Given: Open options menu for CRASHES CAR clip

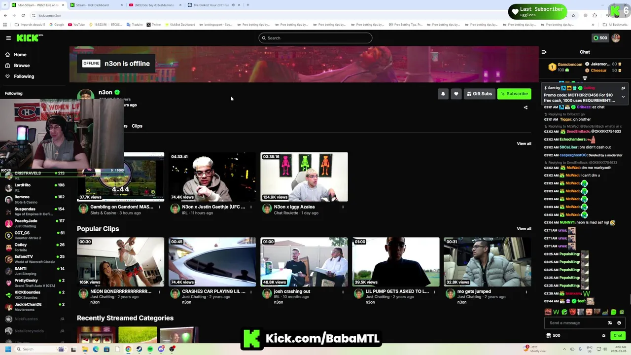Looking at the screenshot, I should point(251,291).
